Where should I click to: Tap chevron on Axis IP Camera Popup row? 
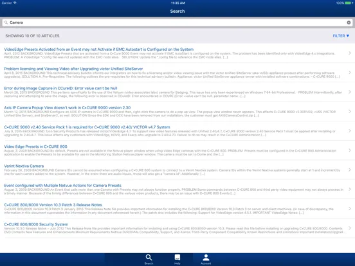[350, 111]
